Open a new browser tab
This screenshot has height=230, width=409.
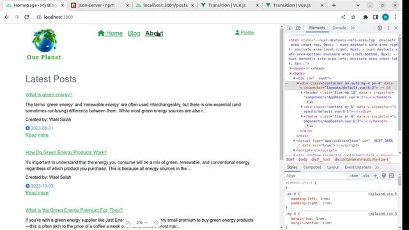click(334, 5)
